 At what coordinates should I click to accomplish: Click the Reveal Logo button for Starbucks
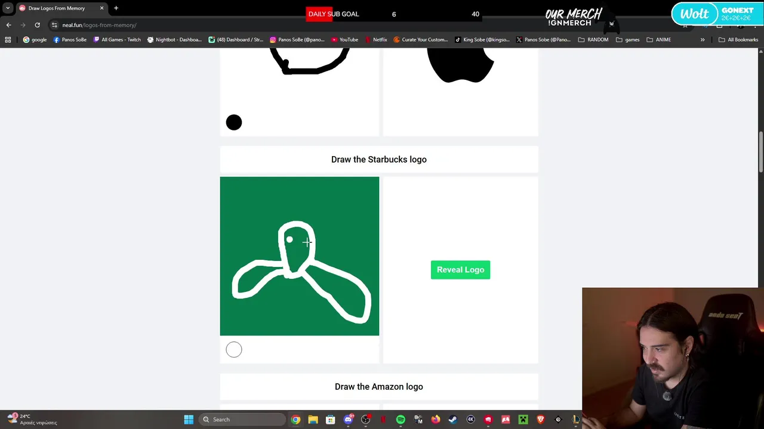pos(460,270)
